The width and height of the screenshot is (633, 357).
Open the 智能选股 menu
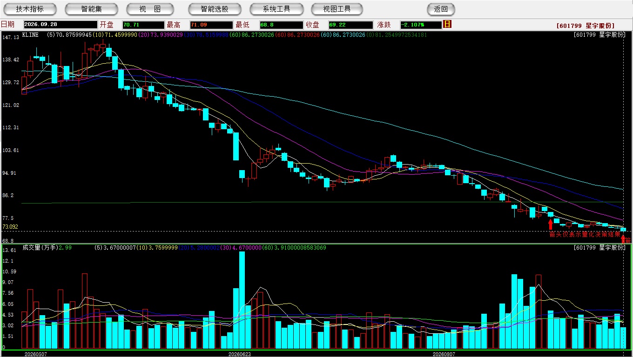coord(215,9)
